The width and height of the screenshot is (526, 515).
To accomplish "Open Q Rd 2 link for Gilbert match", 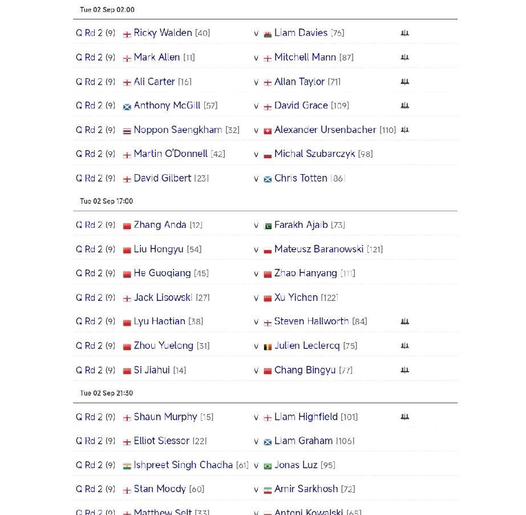I will point(89,178).
